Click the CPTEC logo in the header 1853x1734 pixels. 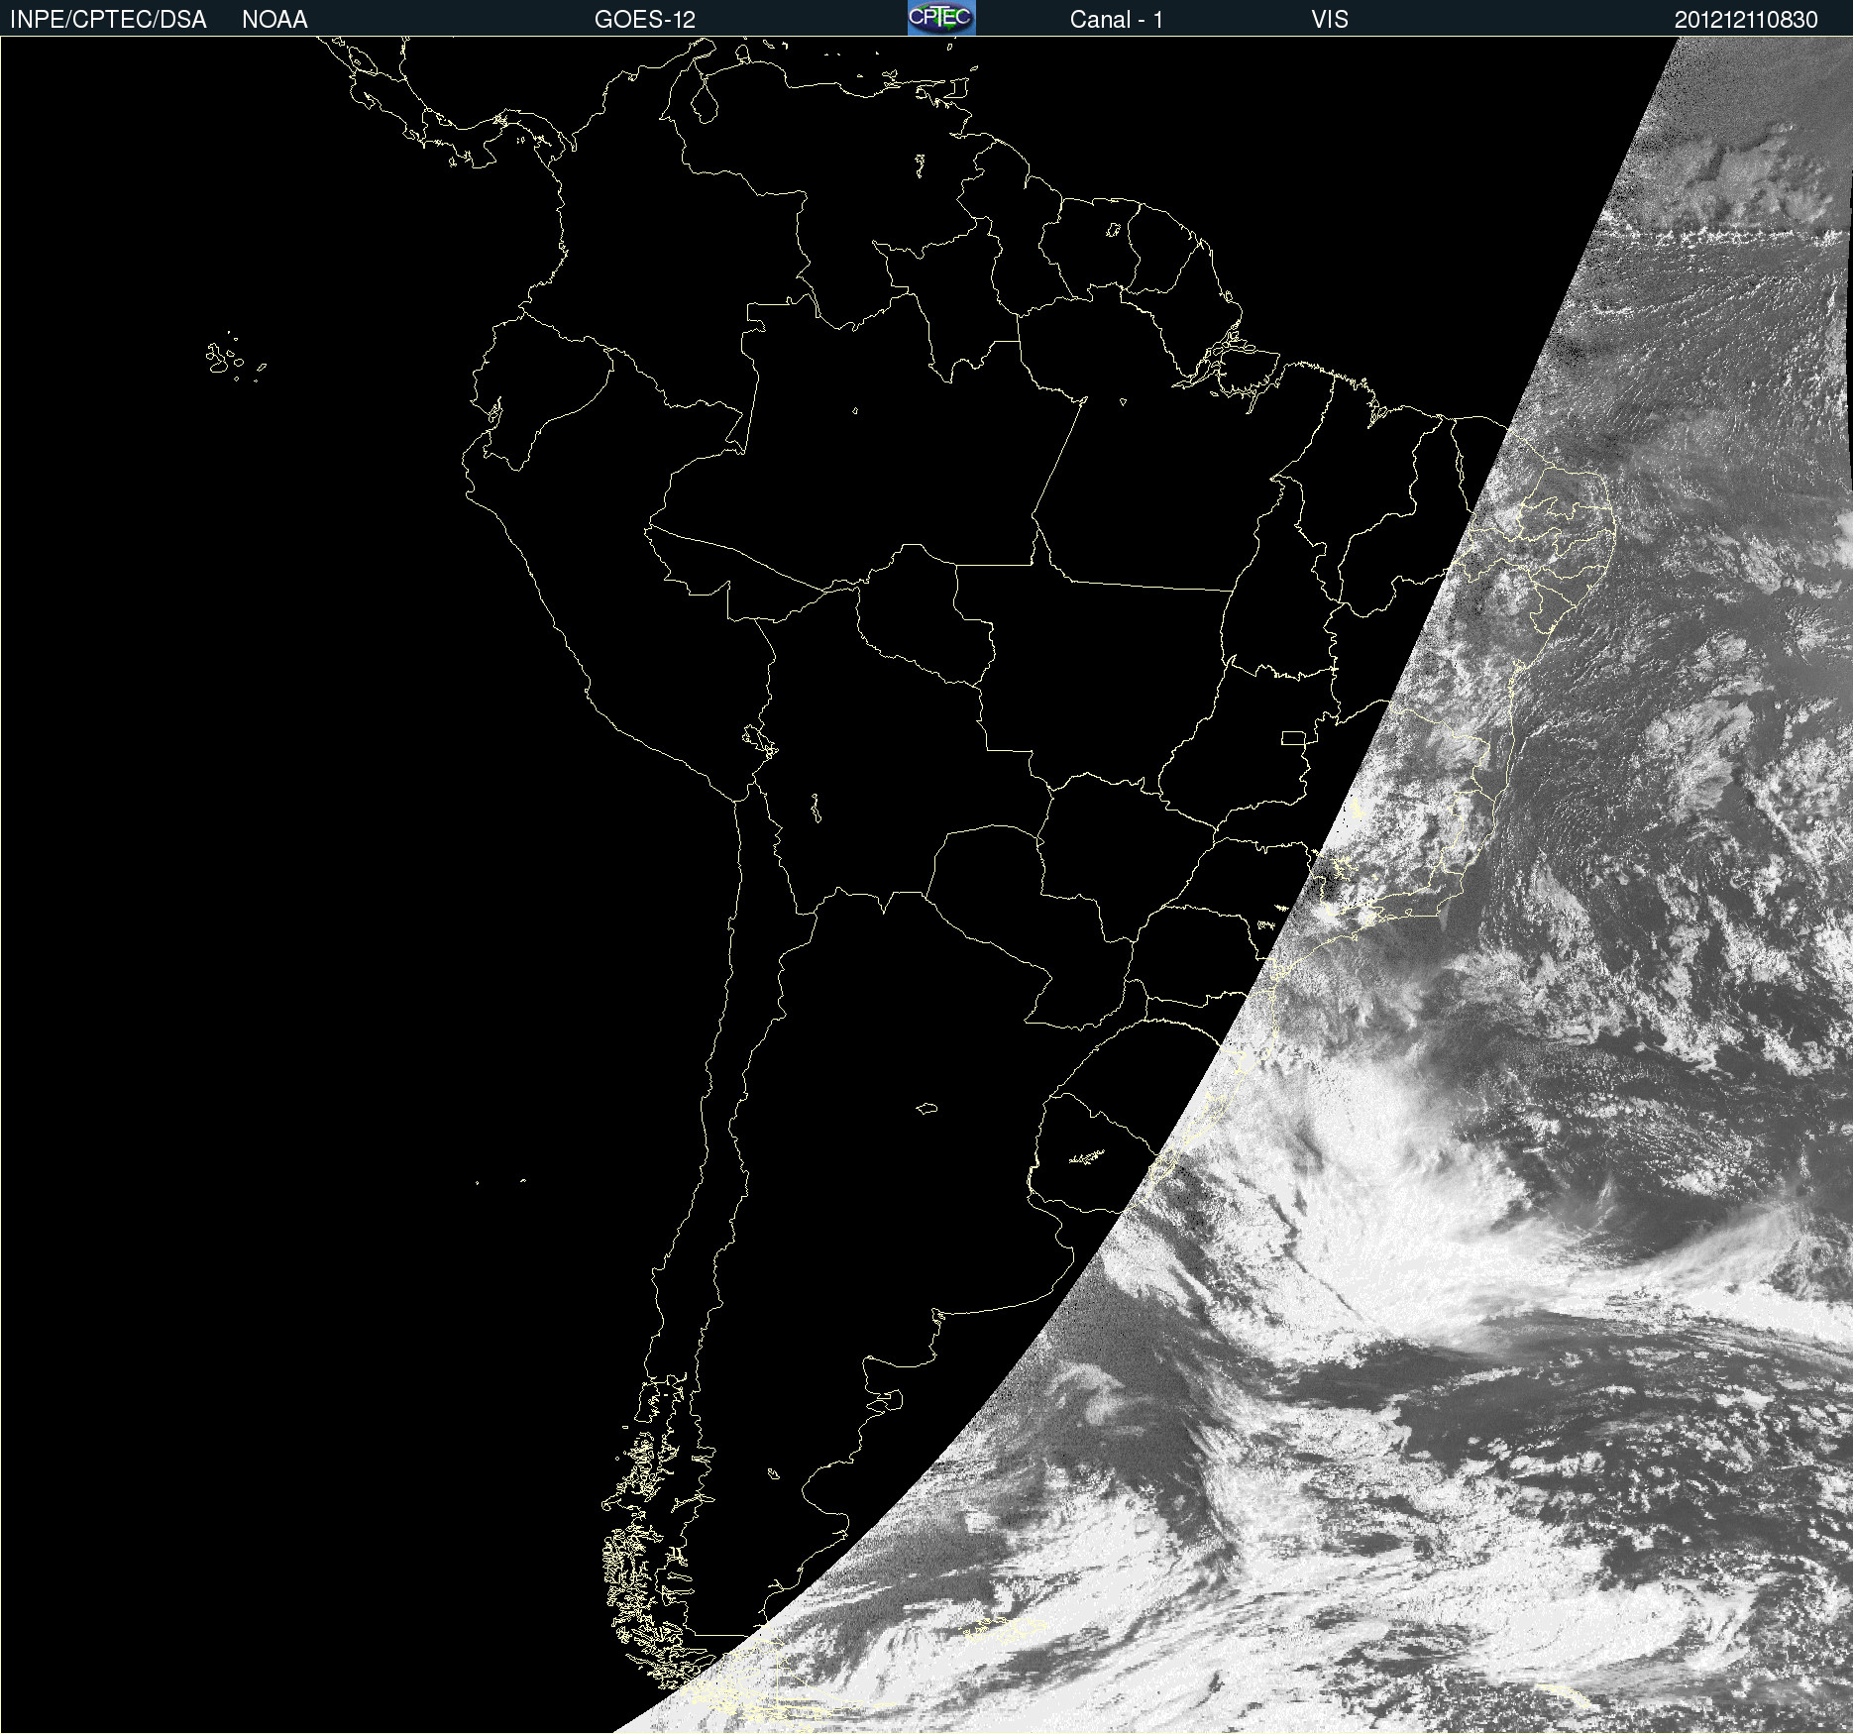pos(941,18)
